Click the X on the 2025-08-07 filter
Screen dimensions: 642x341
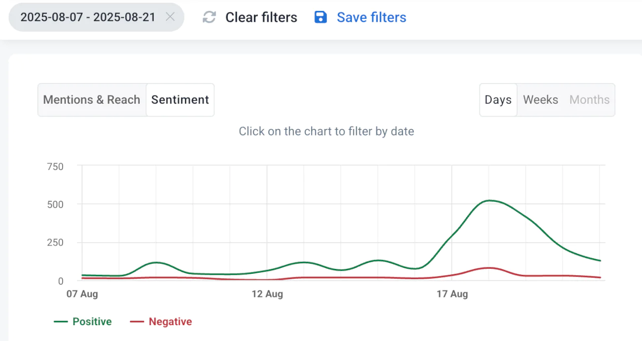tap(170, 17)
